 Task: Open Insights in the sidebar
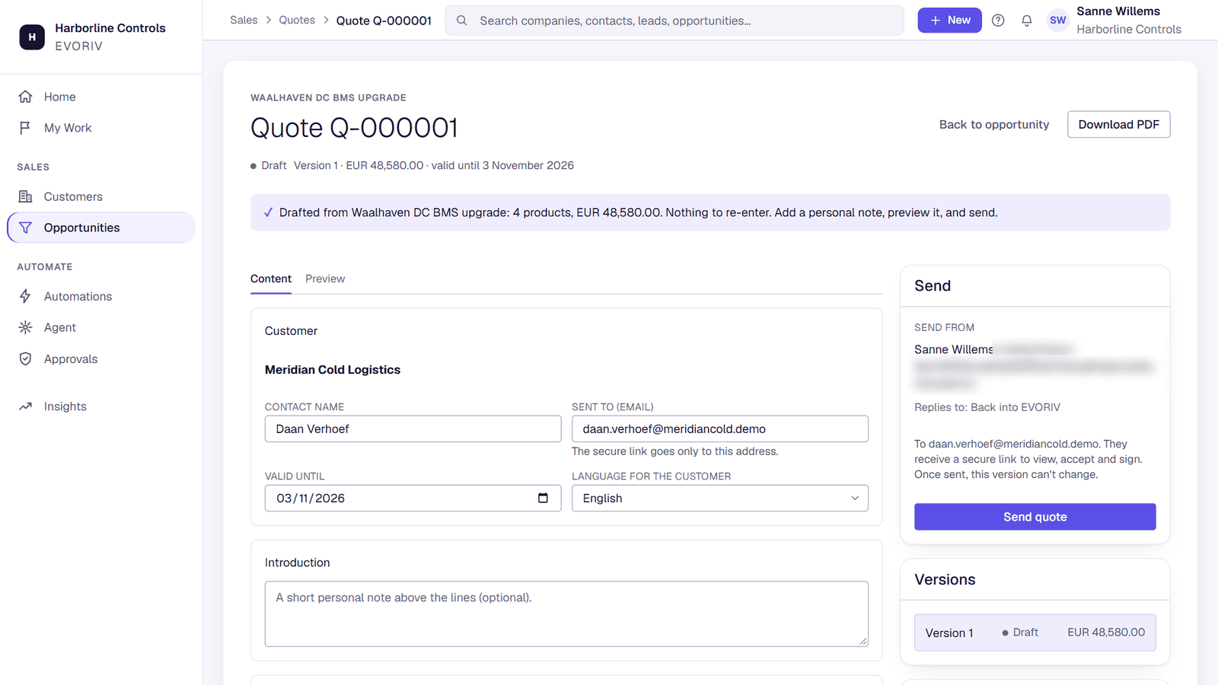tap(101, 406)
